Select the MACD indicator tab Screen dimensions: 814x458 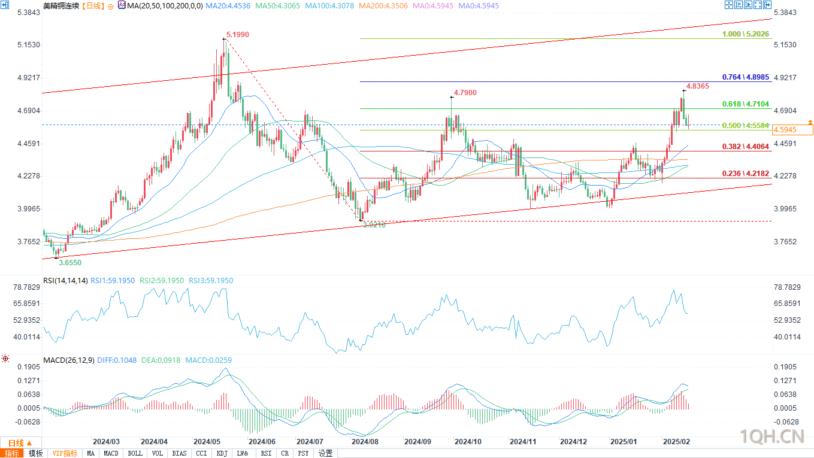111,453
